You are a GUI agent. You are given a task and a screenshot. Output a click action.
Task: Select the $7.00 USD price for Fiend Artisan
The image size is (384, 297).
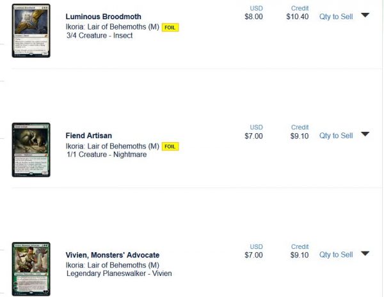253,136
